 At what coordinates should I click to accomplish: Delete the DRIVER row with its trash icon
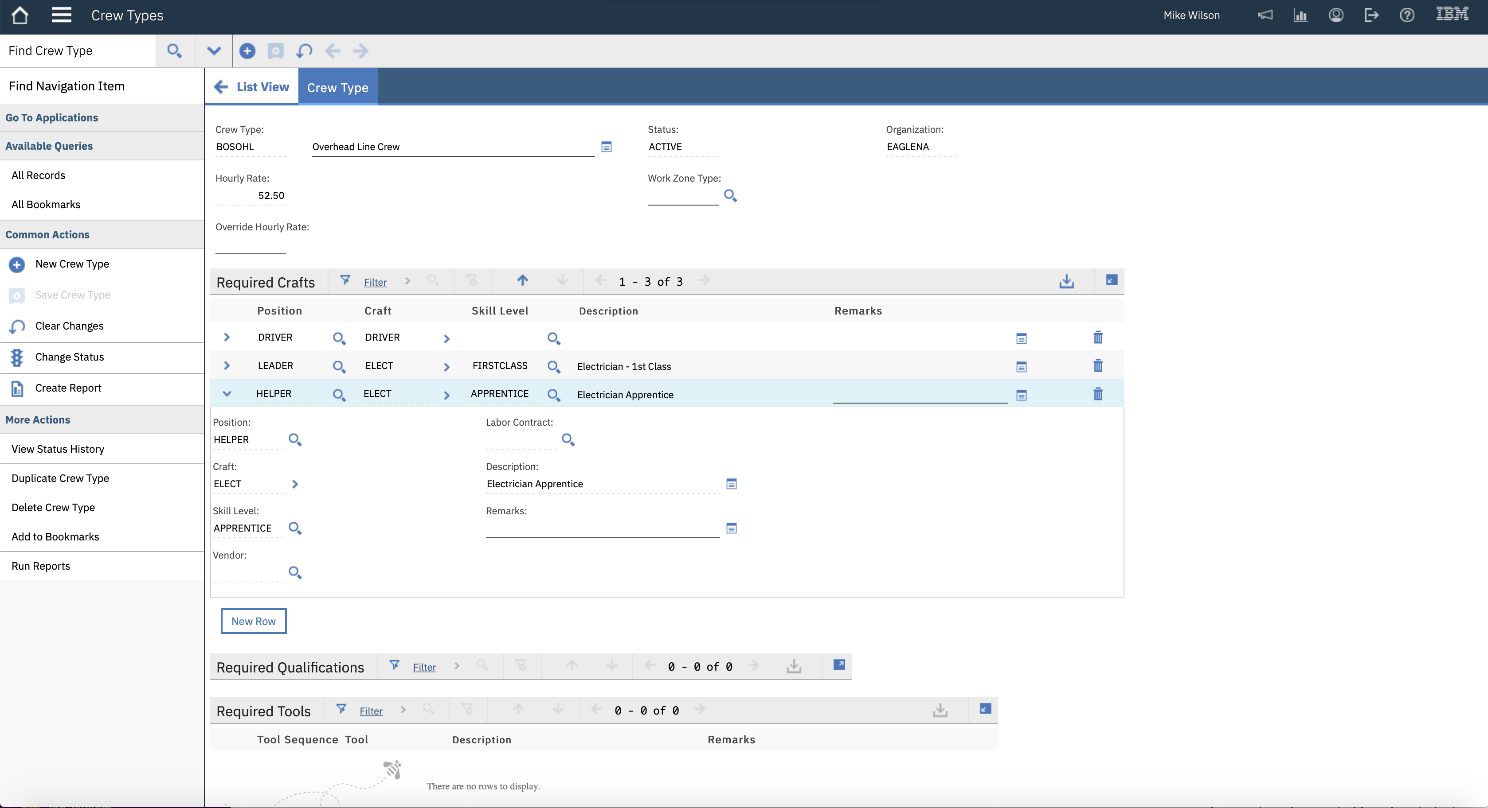click(x=1097, y=338)
